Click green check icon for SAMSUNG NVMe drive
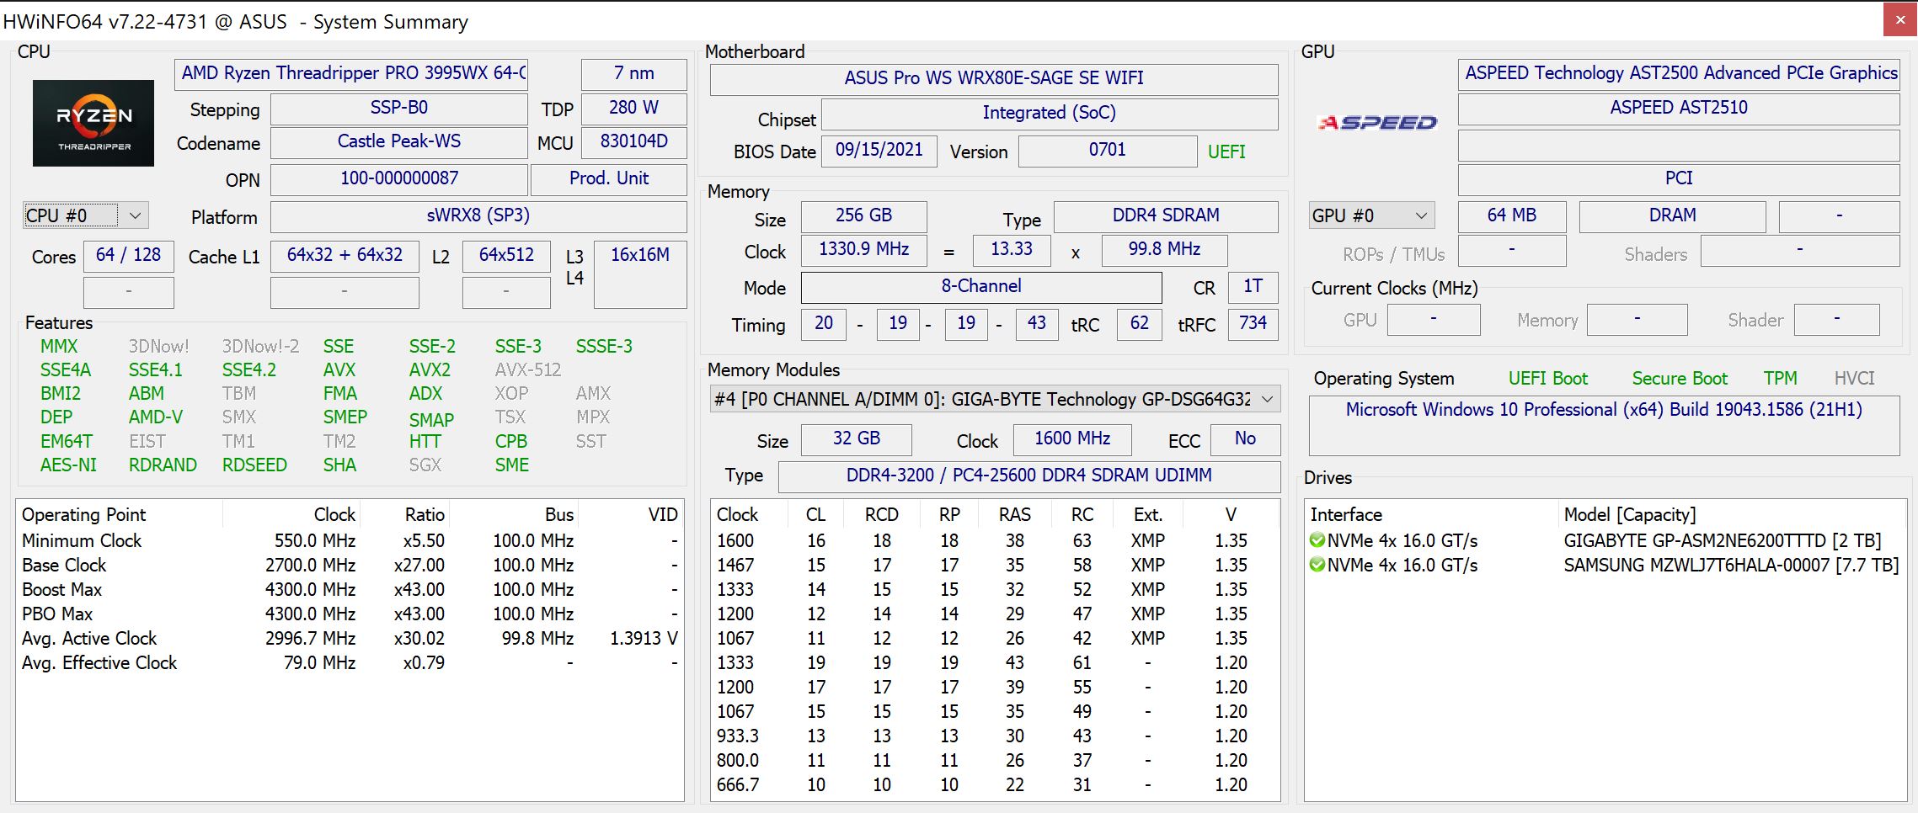Screen dimensions: 1918x813 tap(1317, 565)
